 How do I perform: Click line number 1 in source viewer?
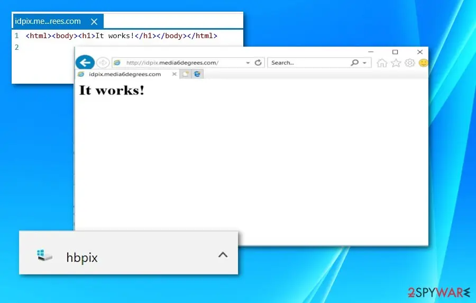17,36
